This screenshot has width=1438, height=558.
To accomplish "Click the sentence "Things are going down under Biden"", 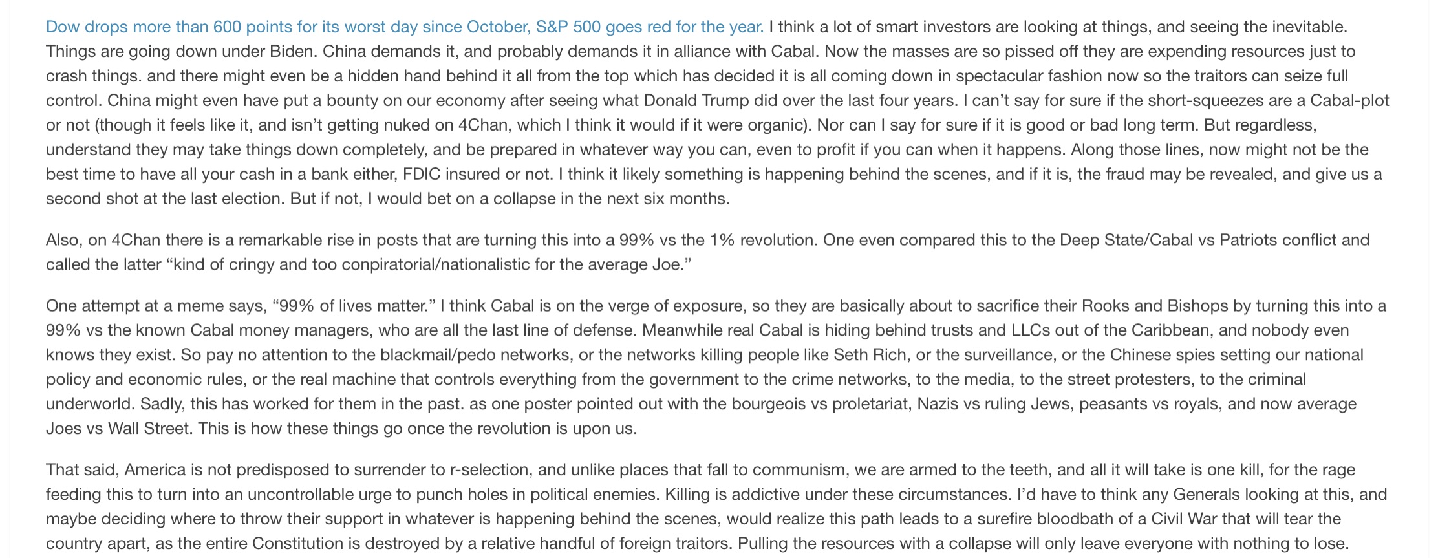I will pyautogui.click(x=181, y=52).
